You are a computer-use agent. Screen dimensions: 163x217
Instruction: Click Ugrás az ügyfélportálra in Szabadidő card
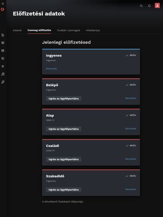point(63,190)
